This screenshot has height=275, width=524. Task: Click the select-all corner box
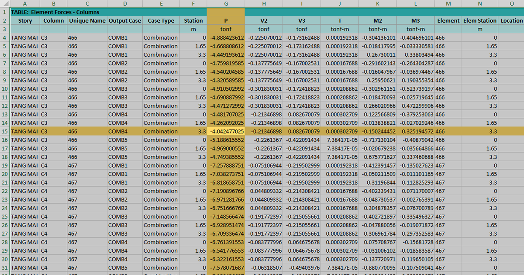click(x=4, y=3)
